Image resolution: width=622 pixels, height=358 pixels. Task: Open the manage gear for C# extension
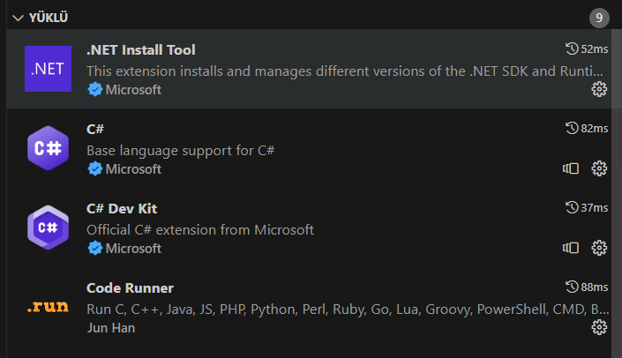(x=599, y=168)
